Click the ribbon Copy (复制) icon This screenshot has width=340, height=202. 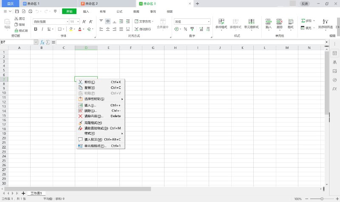[16, 25]
